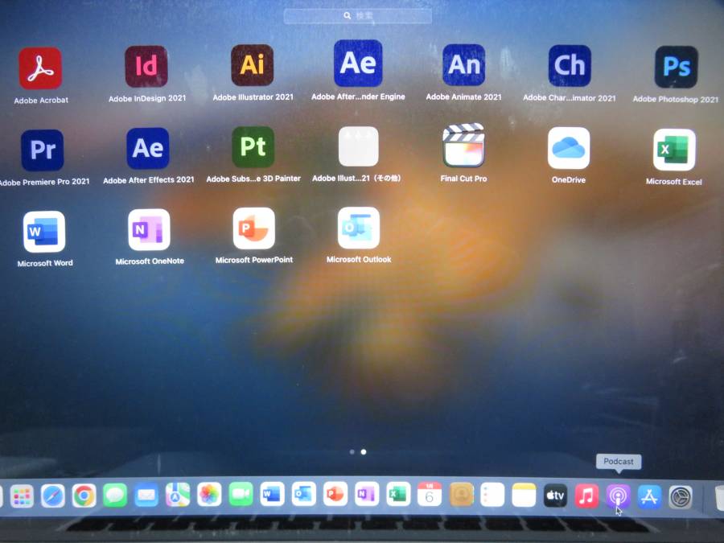This screenshot has height=543, width=724.
Task: Open Adobe Substance 3D Painter
Action: pos(253,147)
